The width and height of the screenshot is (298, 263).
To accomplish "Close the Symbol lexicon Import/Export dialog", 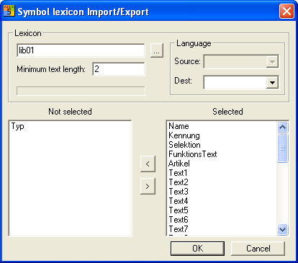I will pyautogui.click(x=286, y=11).
